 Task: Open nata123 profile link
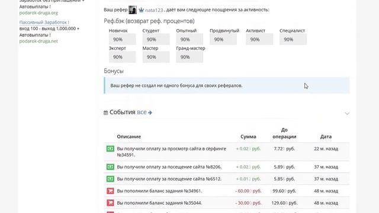154,10
